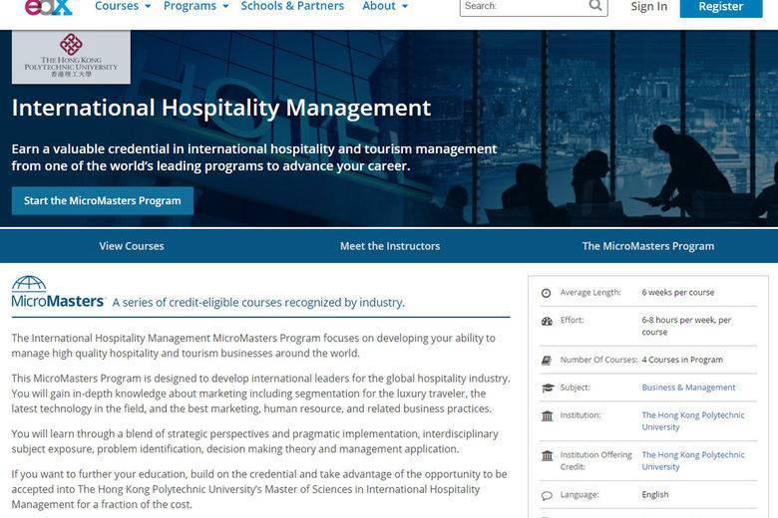The width and height of the screenshot is (778, 518).
Task: Click the Hong Kong Polytechnic University logo
Action: click(71, 57)
